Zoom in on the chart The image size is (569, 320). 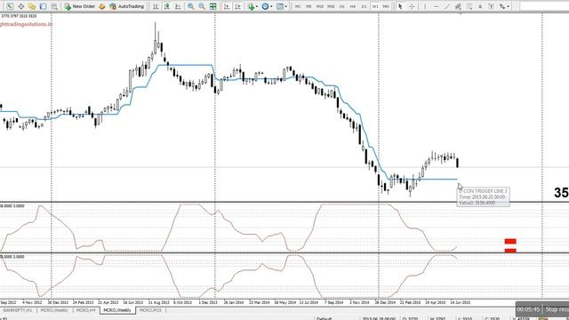pos(190,6)
